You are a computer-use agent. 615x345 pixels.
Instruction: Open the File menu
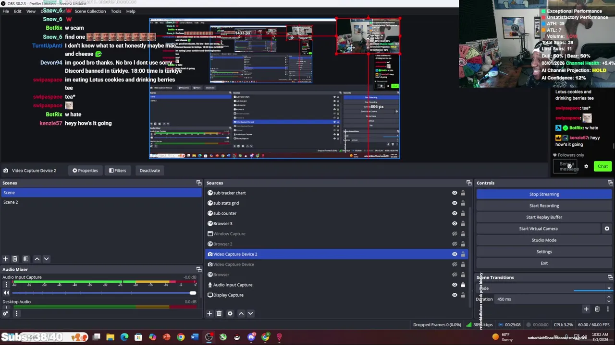pos(6,11)
